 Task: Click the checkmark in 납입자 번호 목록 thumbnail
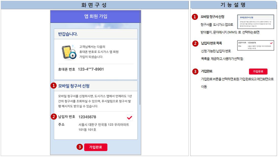(271, 43)
